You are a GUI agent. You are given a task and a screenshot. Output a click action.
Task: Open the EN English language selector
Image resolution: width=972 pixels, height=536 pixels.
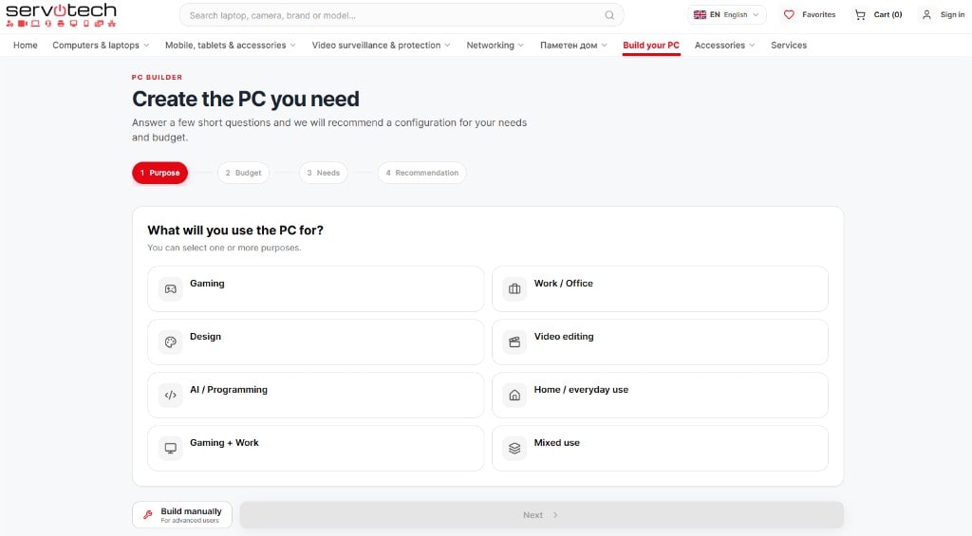[726, 15]
